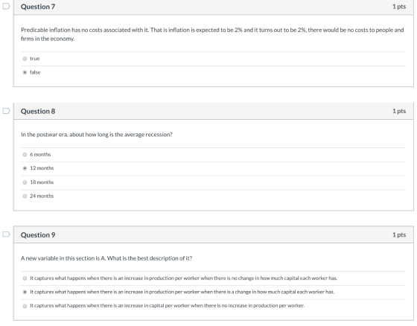Image resolution: width=417 pixels, height=326 pixels.
Task: Choose the '18 months' answer
Action: [x=25, y=182]
